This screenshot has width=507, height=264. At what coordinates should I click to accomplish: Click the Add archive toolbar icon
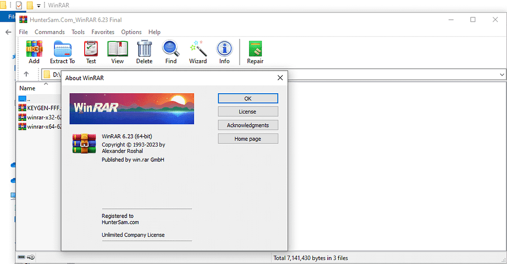tap(34, 52)
